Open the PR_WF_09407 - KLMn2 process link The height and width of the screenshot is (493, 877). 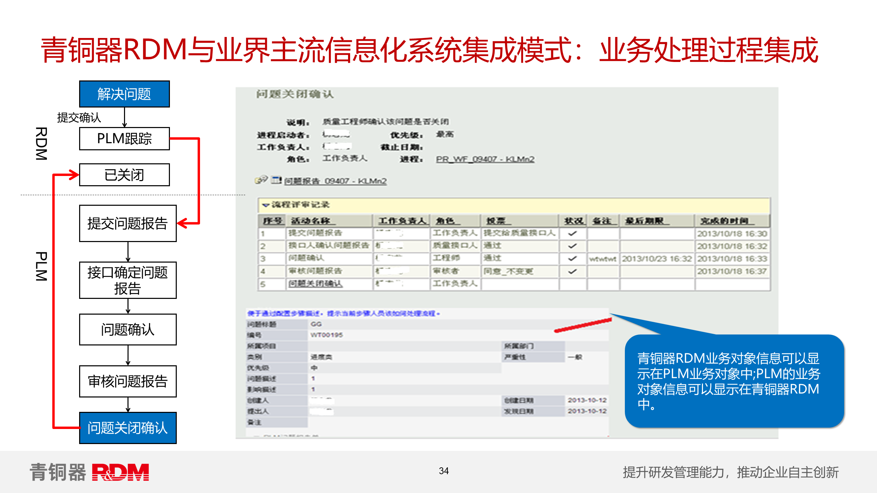[x=485, y=159]
